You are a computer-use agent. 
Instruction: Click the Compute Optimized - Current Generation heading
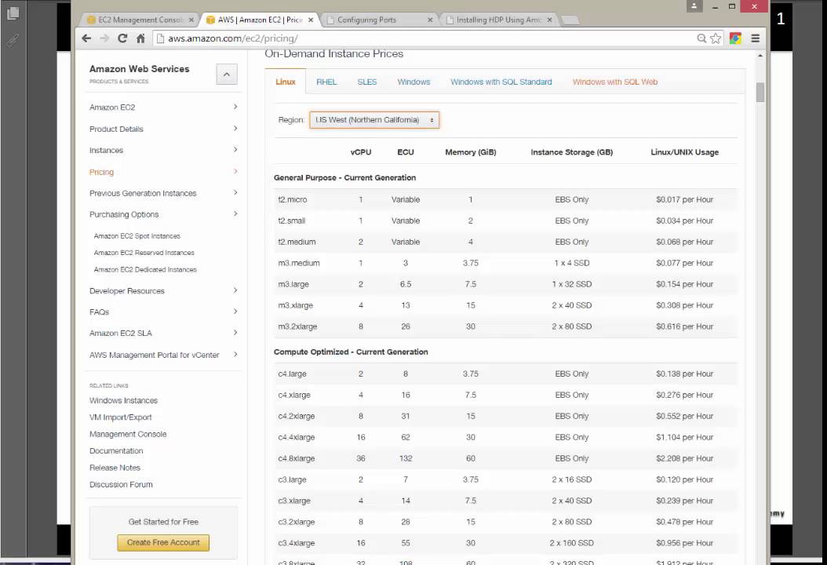[x=351, y=352]
